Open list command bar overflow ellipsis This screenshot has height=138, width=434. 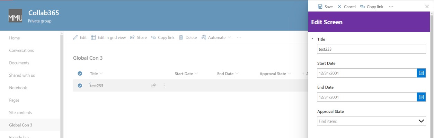pos(239,37)
